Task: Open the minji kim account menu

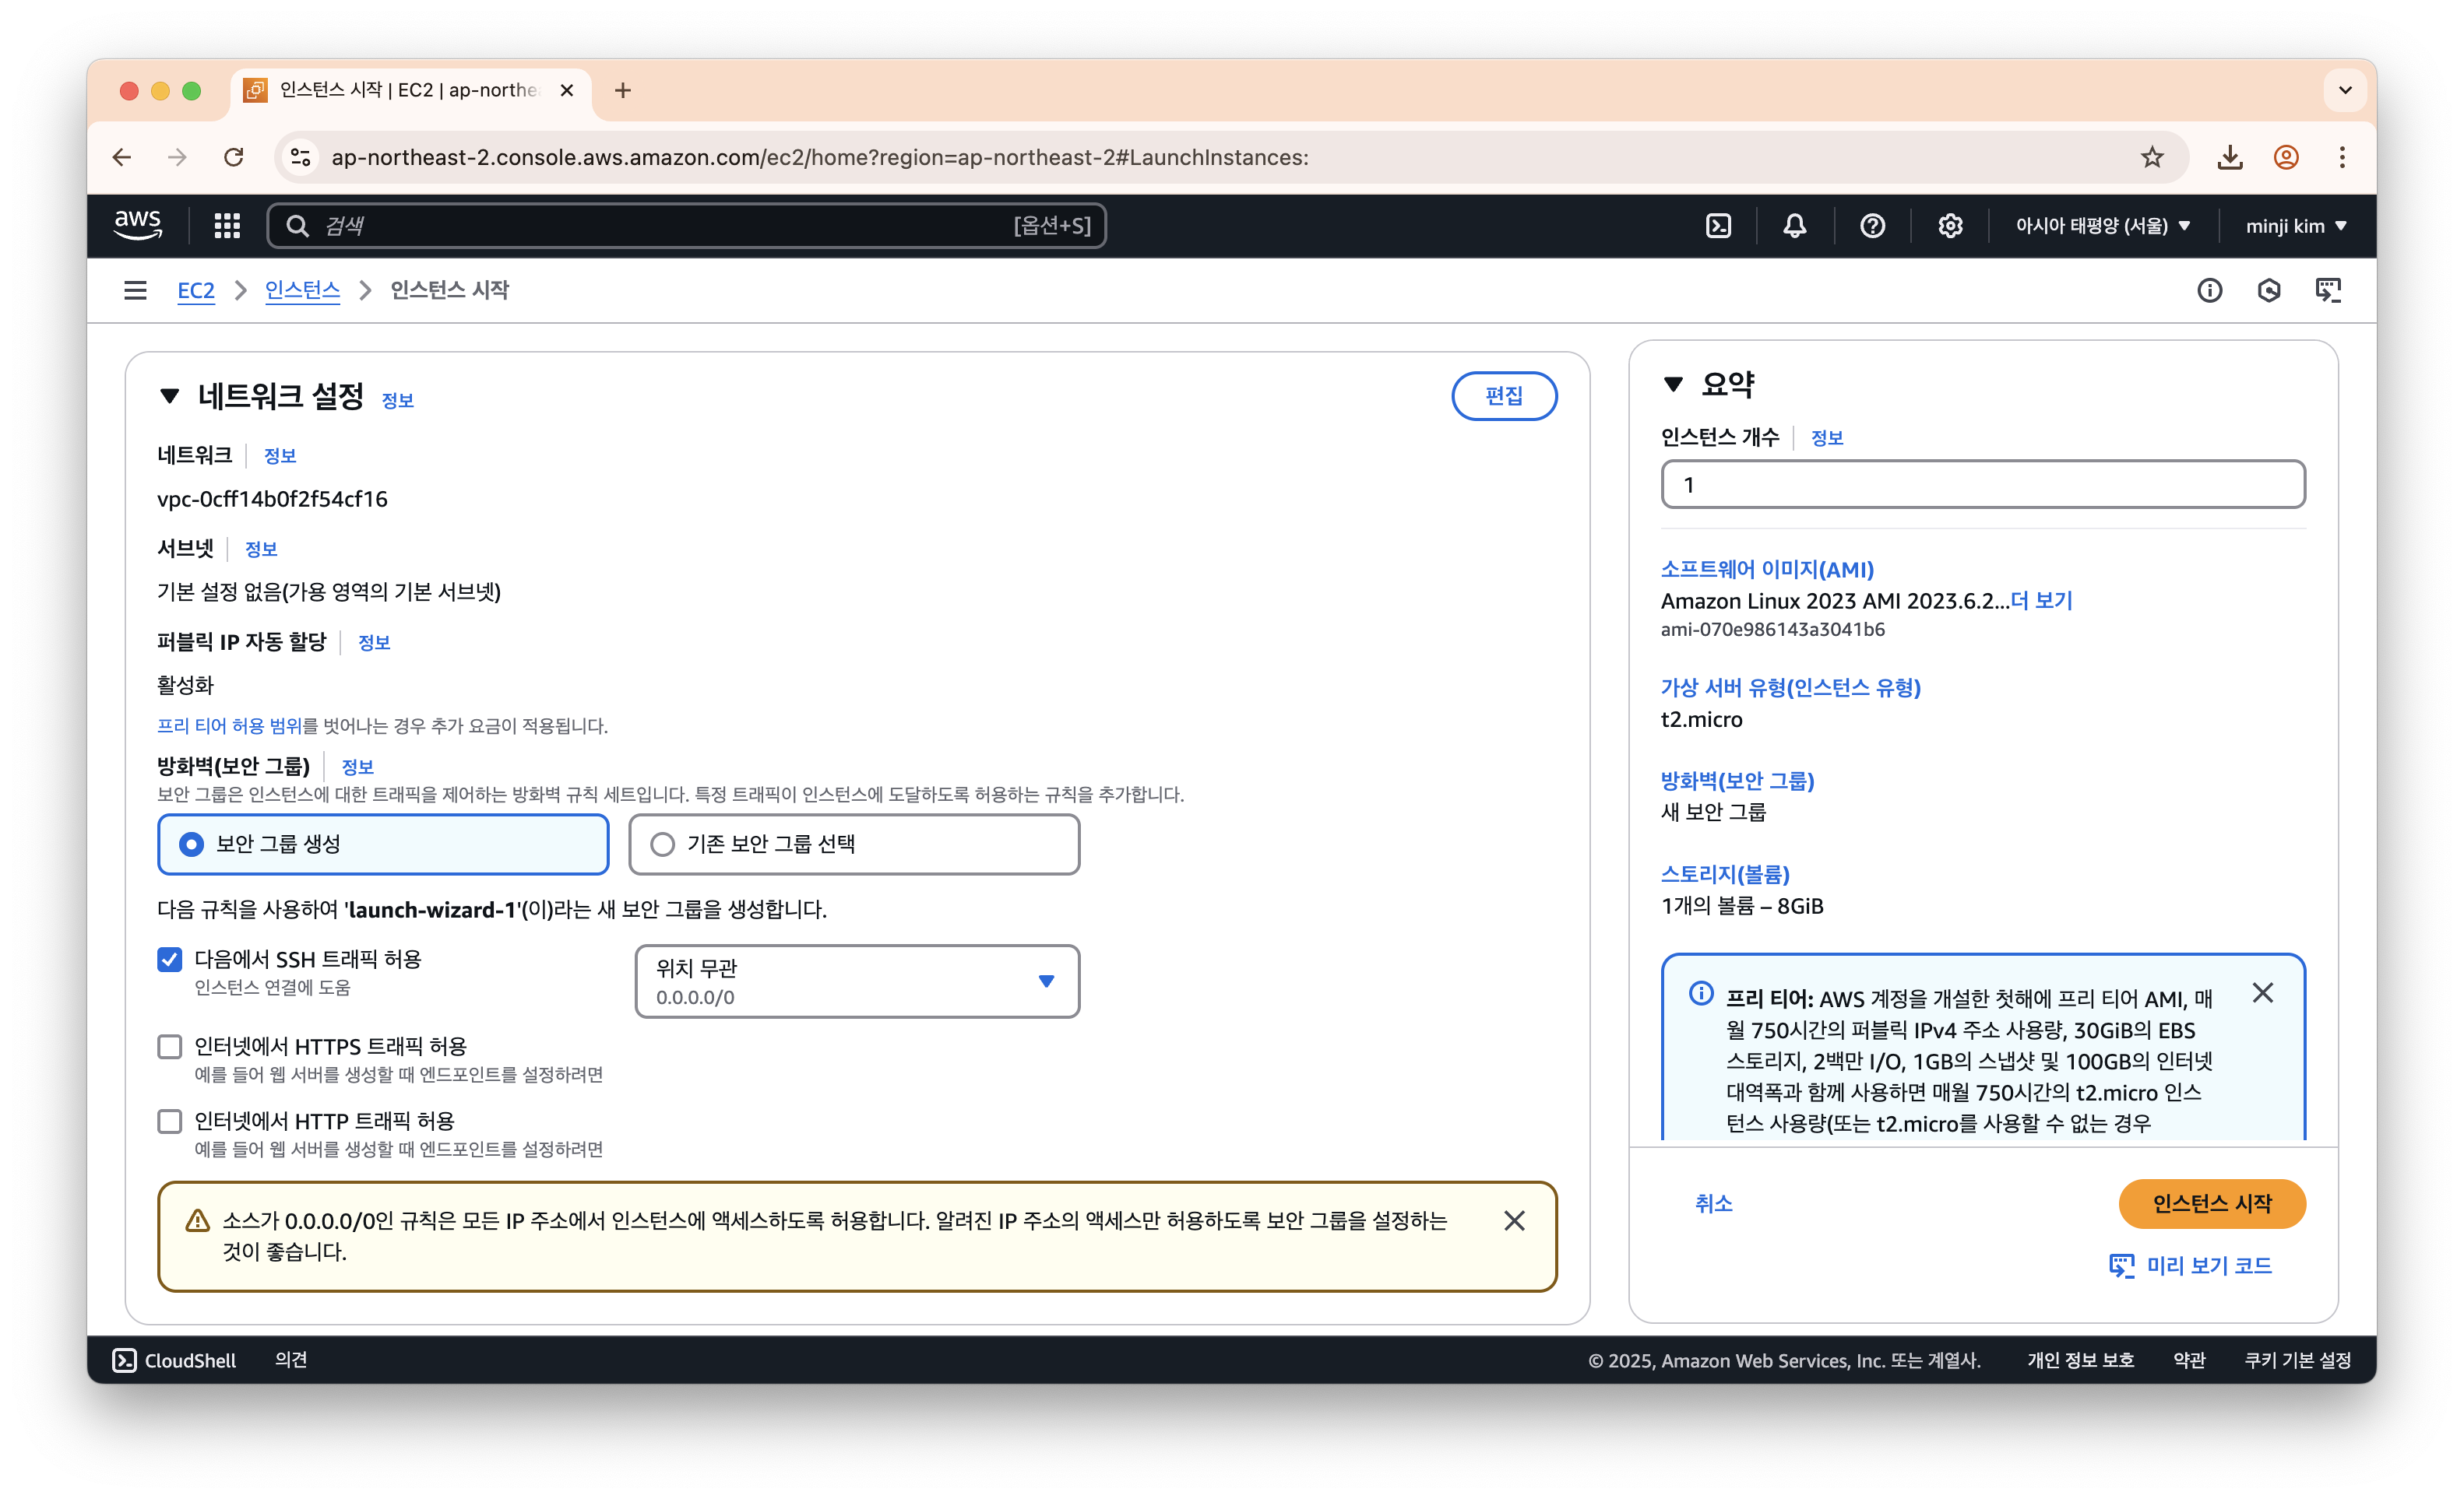Action: 2296,226
